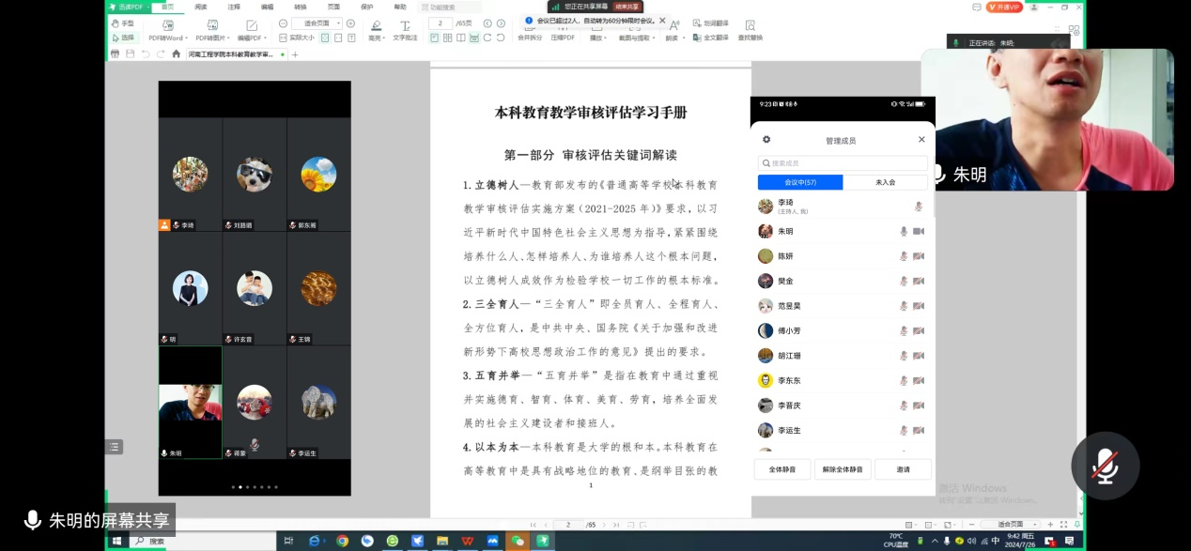The image size is (1191, 551).
Task: Choose the 选择 selection tool
Action: 122,38
